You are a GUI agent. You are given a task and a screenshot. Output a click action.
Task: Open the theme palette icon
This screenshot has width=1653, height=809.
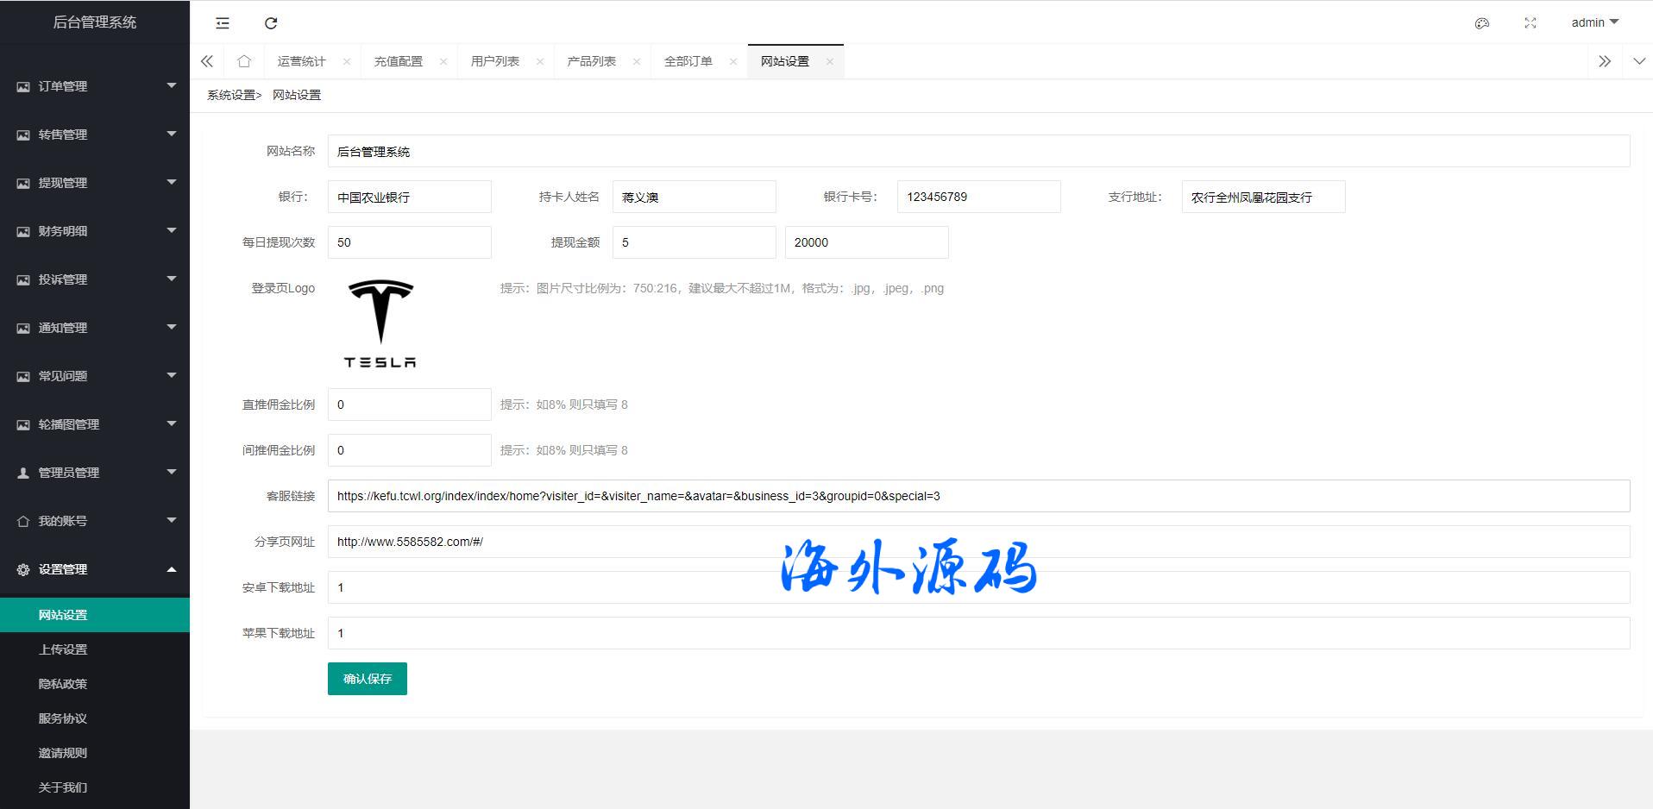[1482, 23]
